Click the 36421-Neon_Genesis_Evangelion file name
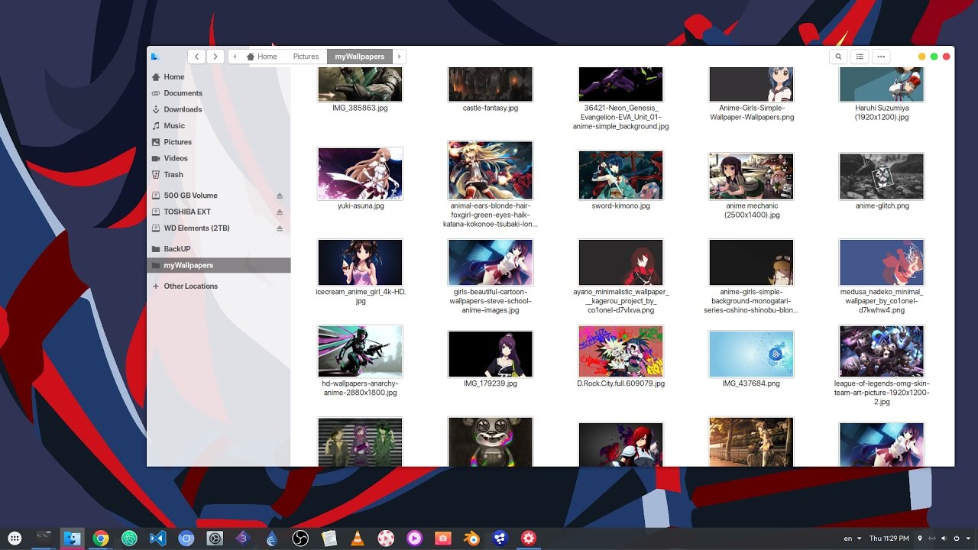Image resolution: width=978 pixels, height=550 pixels. [620, 117]
